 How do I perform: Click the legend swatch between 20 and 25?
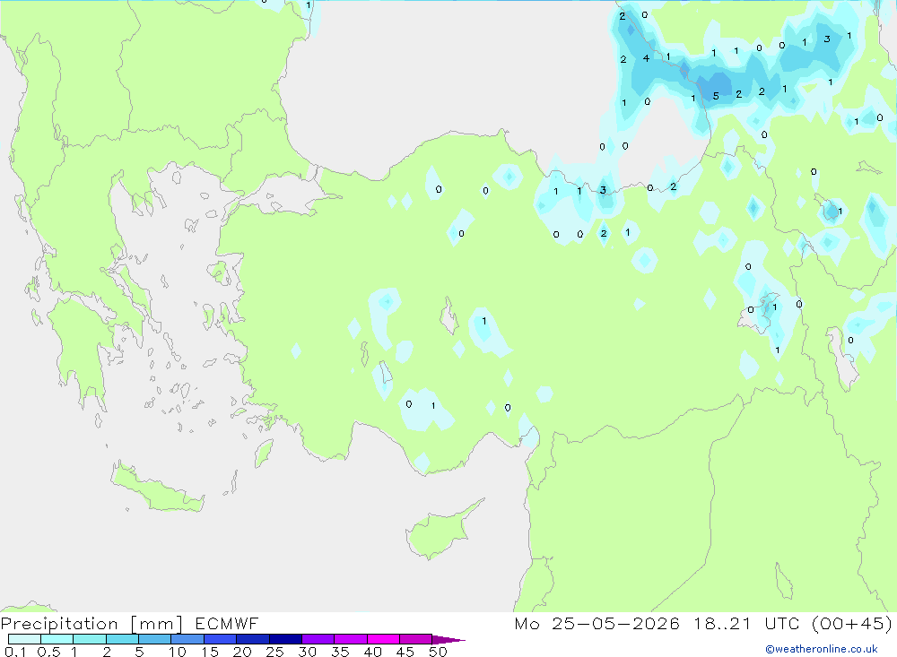(253, 639)
